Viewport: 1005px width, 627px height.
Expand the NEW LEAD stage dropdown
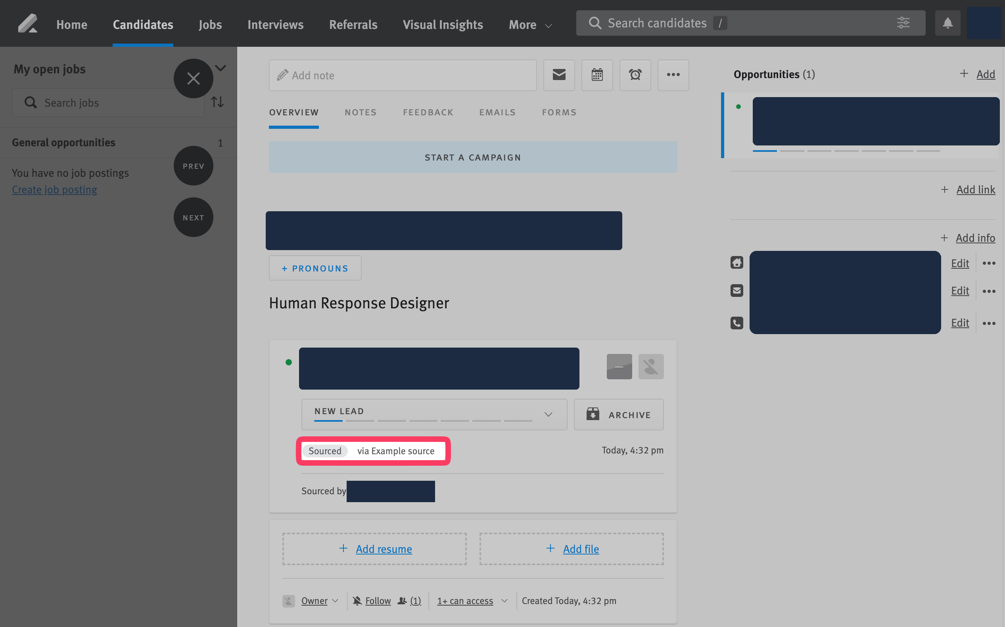pos(548,415)
